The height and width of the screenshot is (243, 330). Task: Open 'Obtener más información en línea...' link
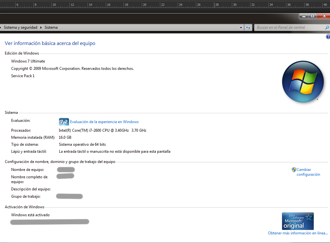pyautogui.click(x=298, y=233)
